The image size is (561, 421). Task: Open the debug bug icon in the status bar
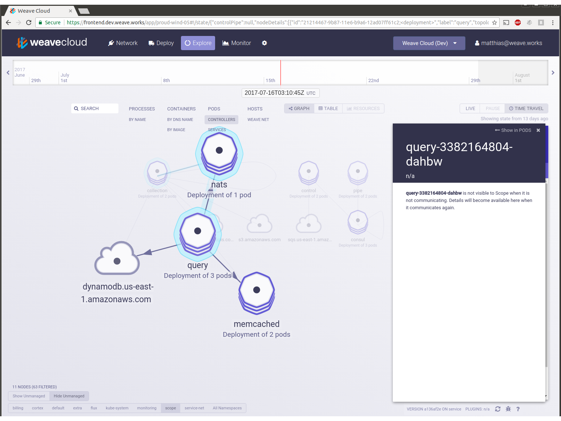[x=508, y=409]
